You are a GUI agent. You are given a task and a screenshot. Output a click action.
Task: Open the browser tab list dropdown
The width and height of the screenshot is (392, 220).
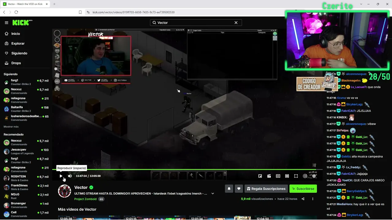[361, 4]
